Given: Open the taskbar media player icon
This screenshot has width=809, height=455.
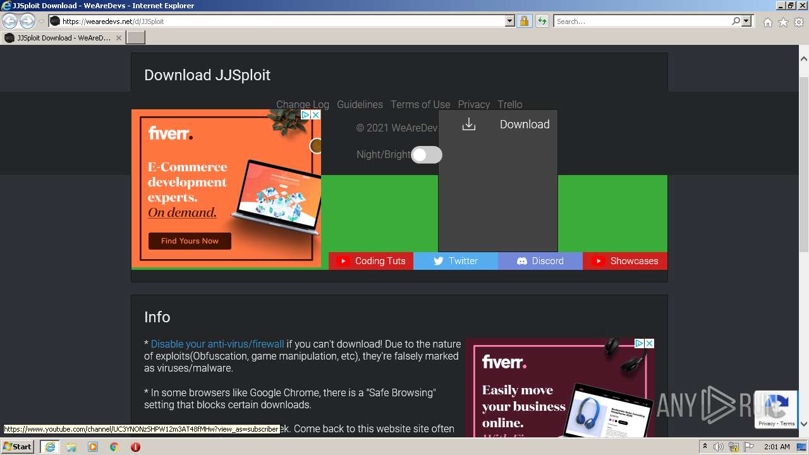Looking at the screenshot, I should 93,447.
